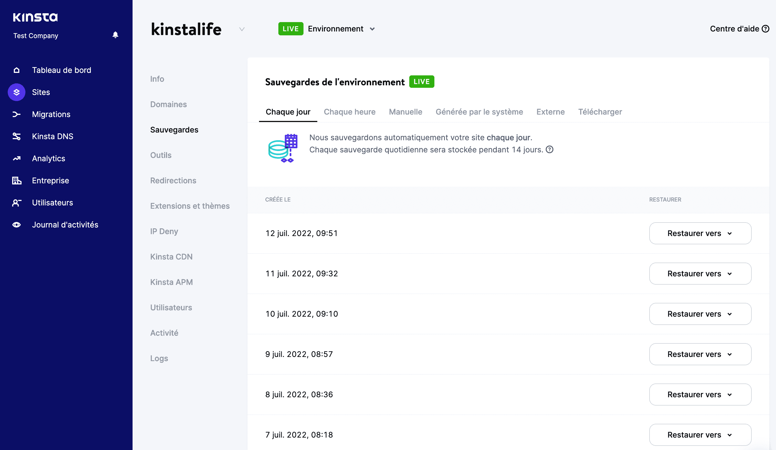Open Kinsta DNS via its sidebar icon
Image resolution: width=776 pixels, height=450 pixels.
point(16,136)
